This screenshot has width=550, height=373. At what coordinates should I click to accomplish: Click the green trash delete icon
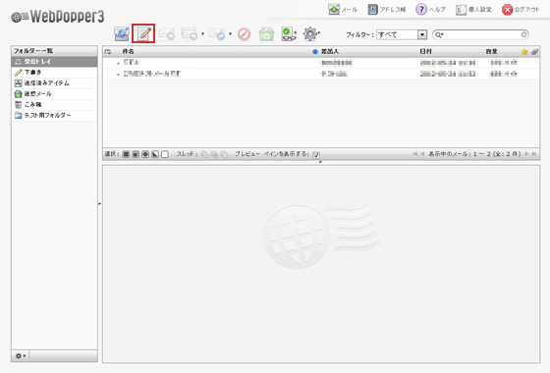266,34
